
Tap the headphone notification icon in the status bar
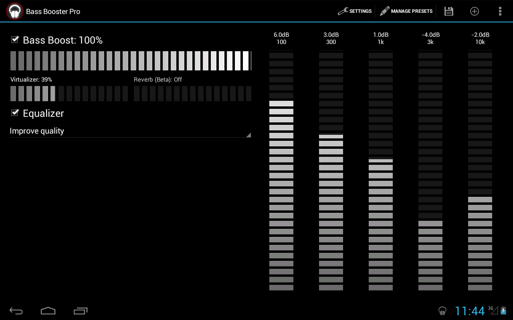tap(442, 311)
